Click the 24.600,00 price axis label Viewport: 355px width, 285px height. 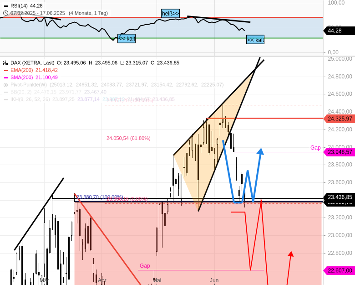[x=340, y=94]
